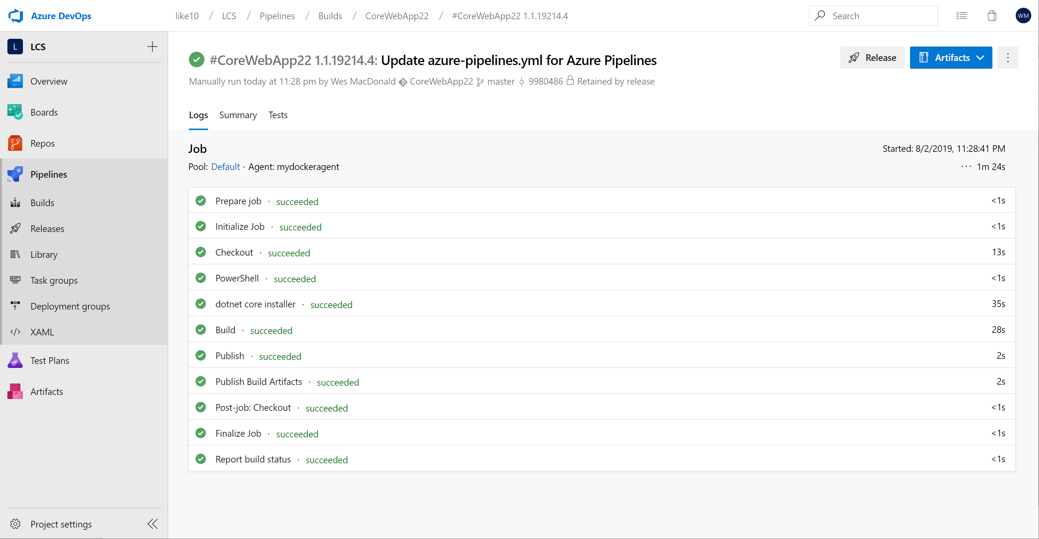
Task: Expand the Artifacts dropdown button
Action: (x=951, y=58)
